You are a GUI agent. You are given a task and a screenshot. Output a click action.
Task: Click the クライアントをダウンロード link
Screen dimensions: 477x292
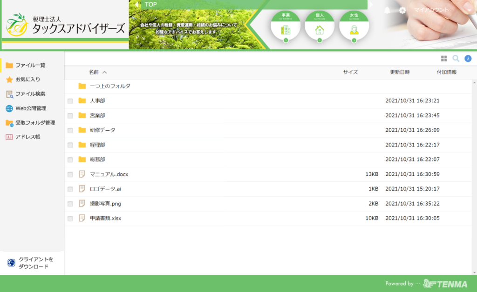click(x=35, y=263)
